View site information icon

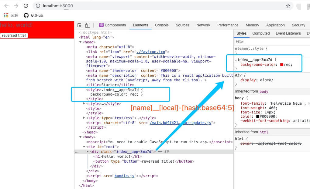click(x=38, y=6)
